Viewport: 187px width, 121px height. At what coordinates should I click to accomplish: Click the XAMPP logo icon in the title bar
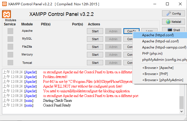[4, 4]
